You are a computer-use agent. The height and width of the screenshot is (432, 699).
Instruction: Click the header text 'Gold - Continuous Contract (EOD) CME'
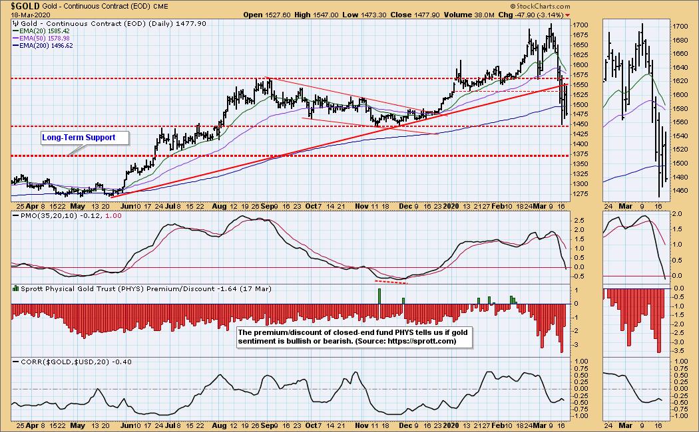pos(105,6)
